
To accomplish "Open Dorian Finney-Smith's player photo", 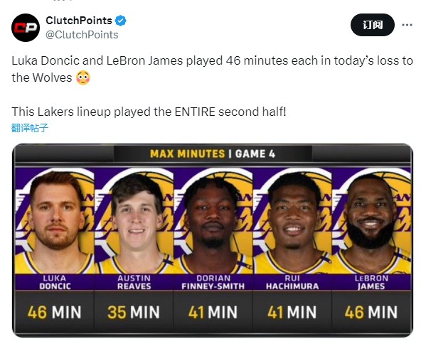I will 213,220.
